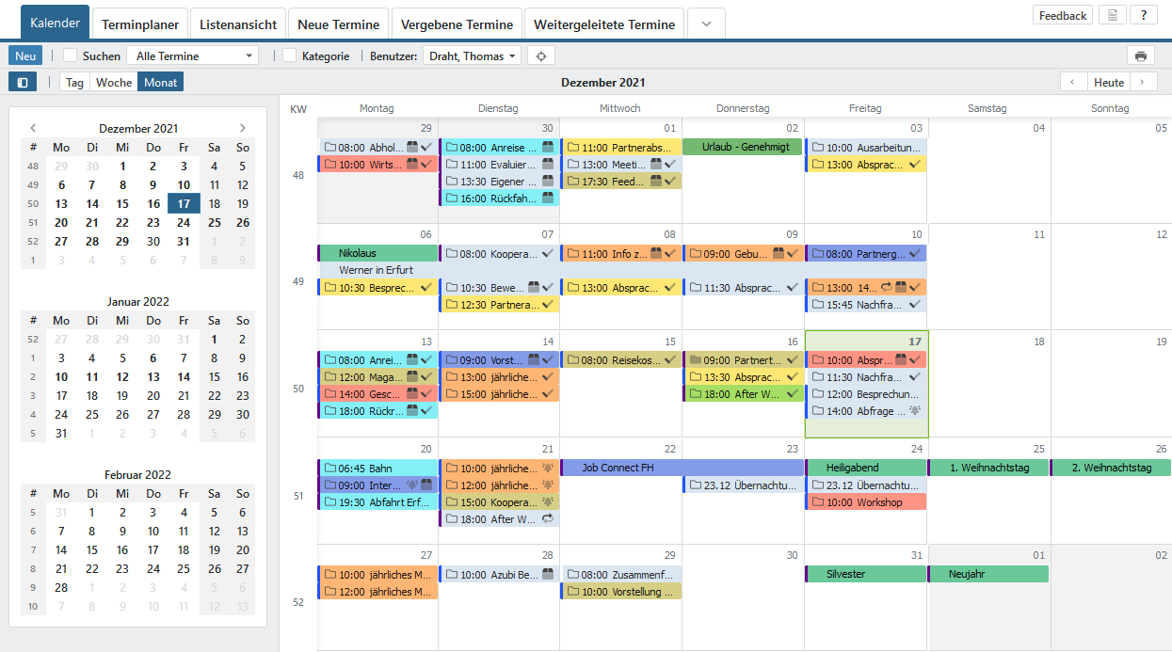The height and width of the screenshot is (652, 1172).
Task: Go to previous month in main calendar
Action: (1073, 82)
